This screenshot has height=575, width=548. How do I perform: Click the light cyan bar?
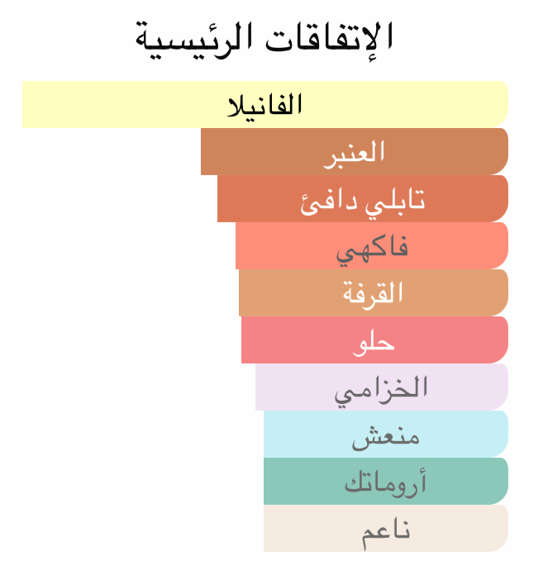(385, 435)
